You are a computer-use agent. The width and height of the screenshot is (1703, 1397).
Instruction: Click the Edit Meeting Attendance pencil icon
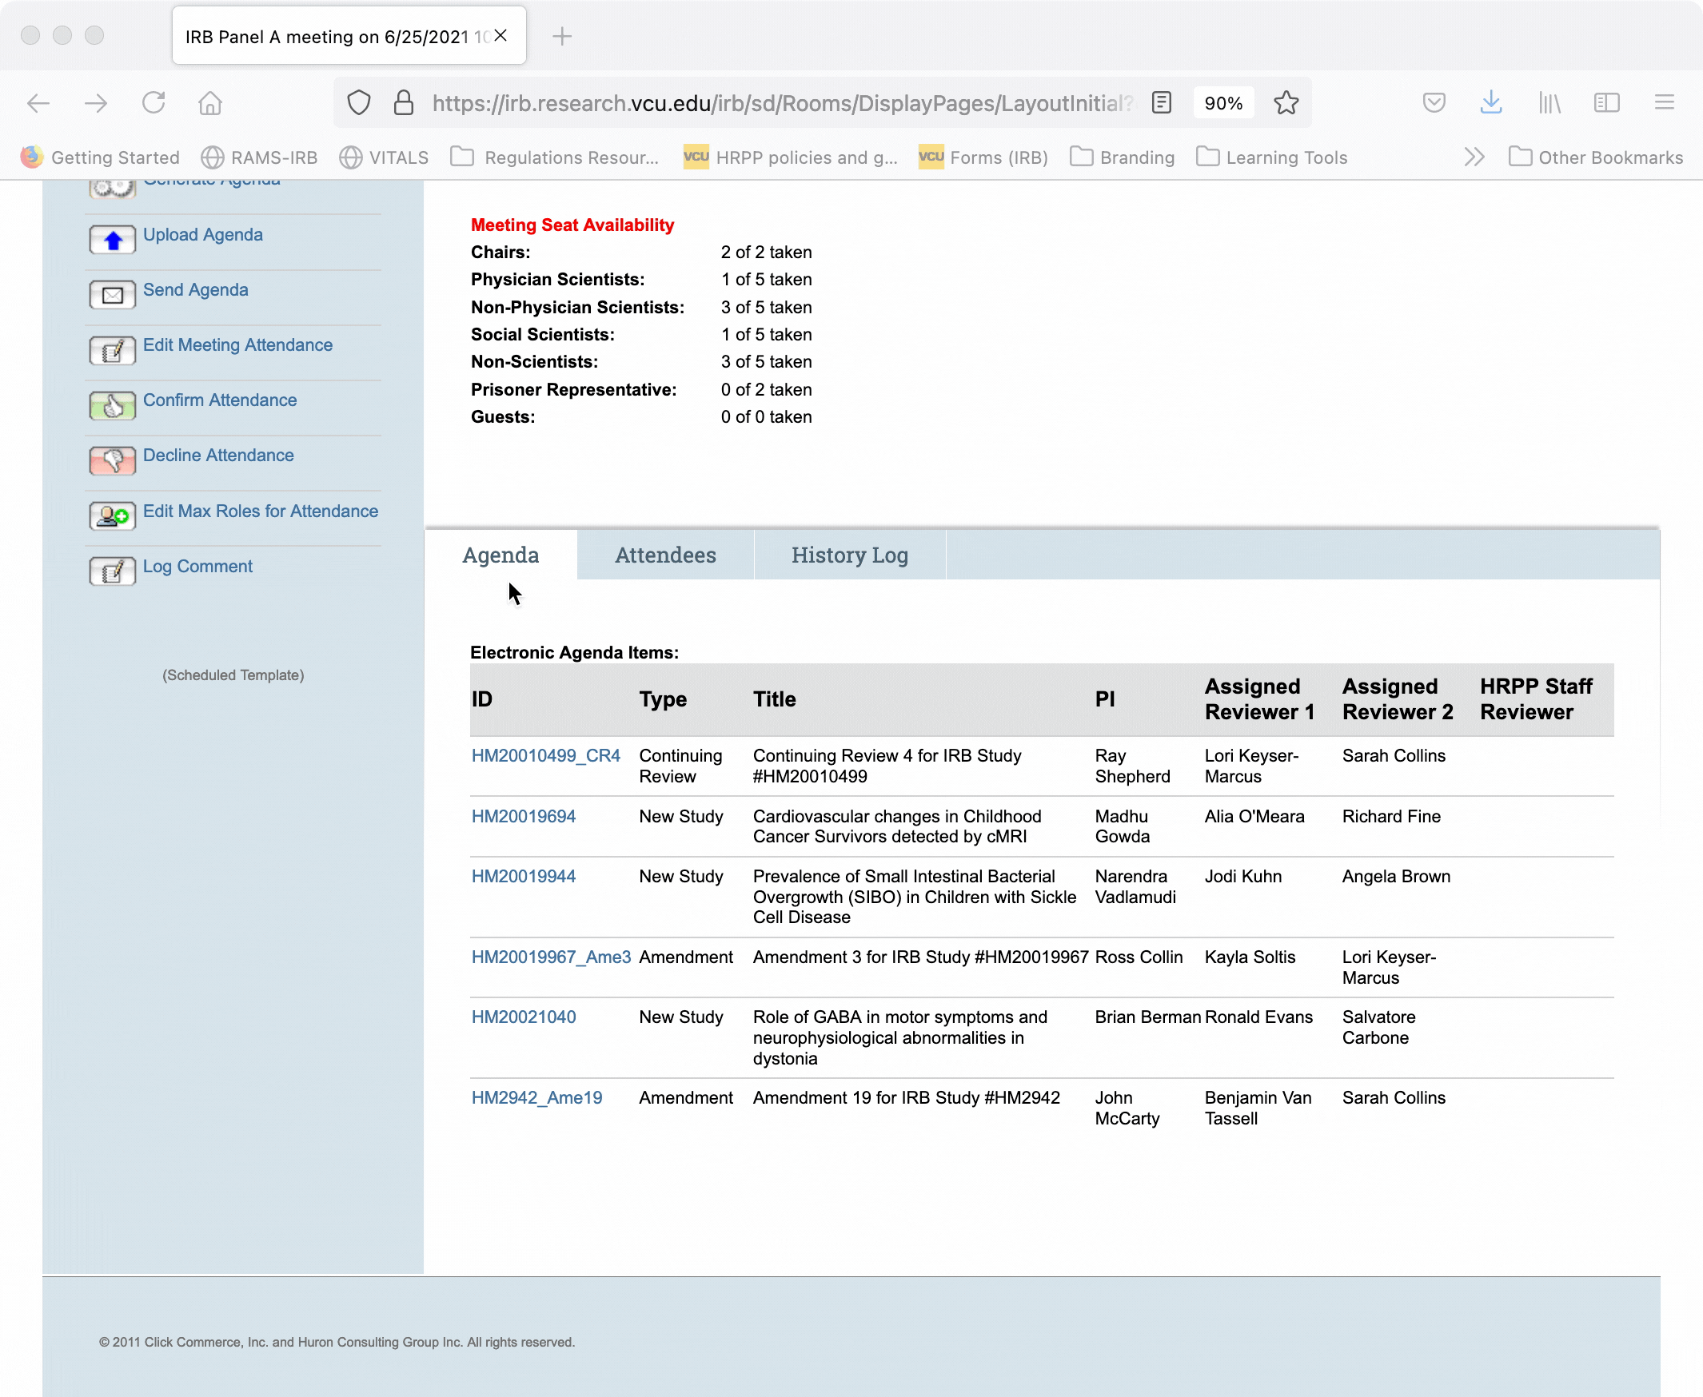coord(112,351)
